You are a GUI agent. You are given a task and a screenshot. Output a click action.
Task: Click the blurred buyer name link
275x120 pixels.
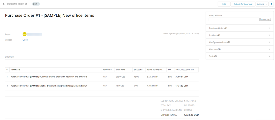[35, 34]
